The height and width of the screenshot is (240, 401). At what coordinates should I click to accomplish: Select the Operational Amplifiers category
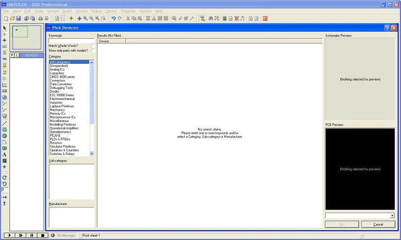64,128
